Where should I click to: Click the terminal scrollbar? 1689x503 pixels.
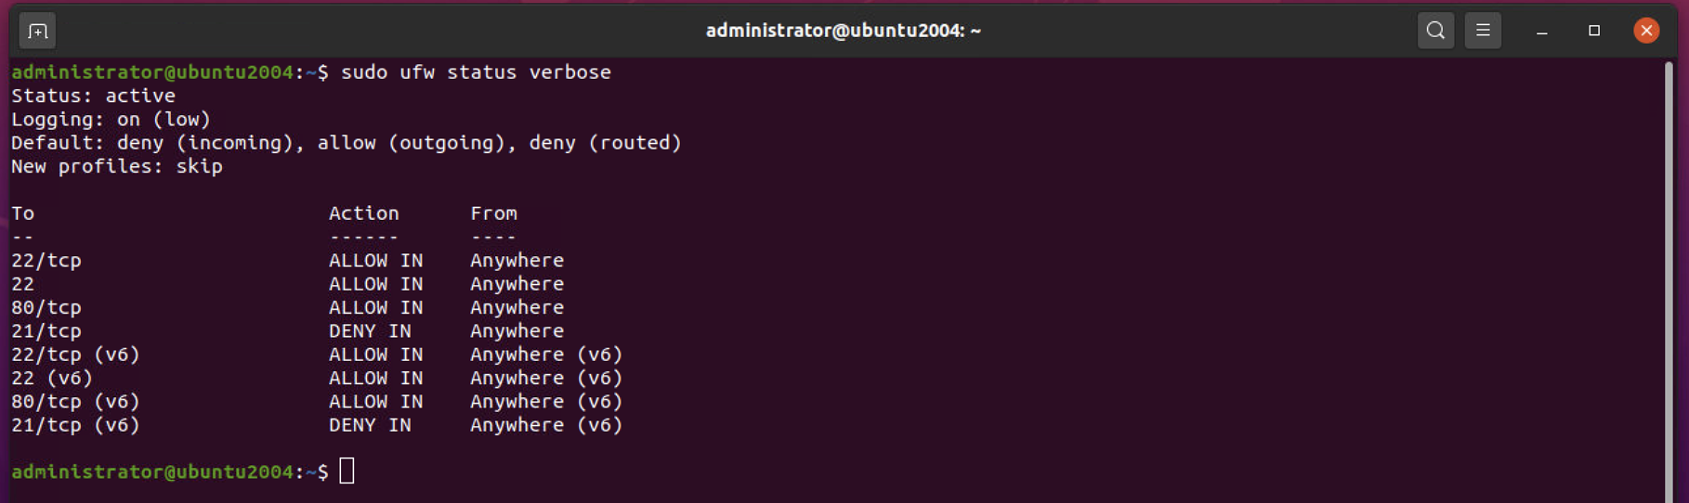[1669, 280]
